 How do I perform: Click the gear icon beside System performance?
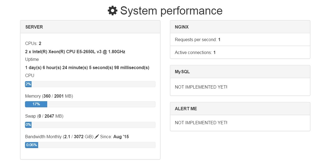coord(112,11)
